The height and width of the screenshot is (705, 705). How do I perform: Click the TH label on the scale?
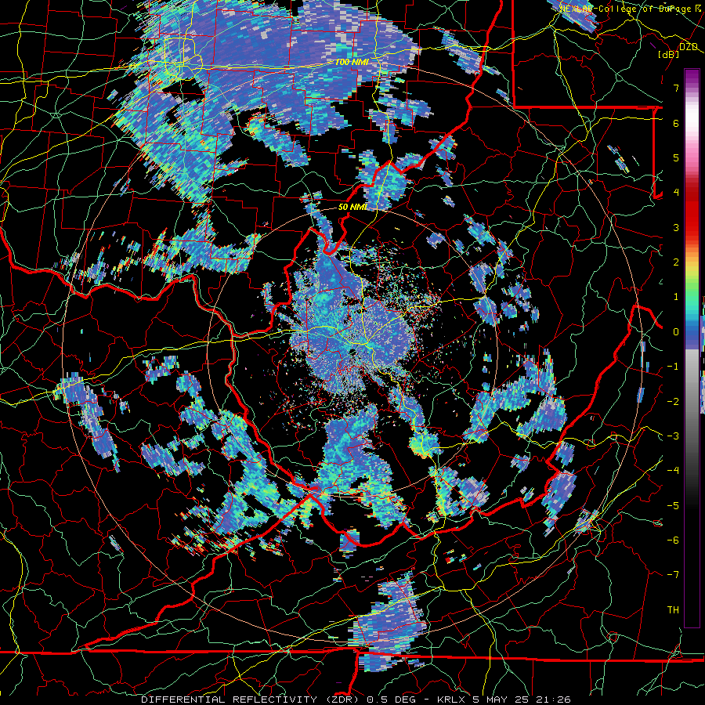point(673,610)
